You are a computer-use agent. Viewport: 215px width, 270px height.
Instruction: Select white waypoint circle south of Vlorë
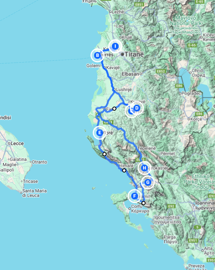104,154
